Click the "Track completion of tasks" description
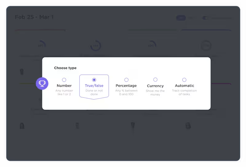Viewport: 246px width, 167px height. coord(184,92)
